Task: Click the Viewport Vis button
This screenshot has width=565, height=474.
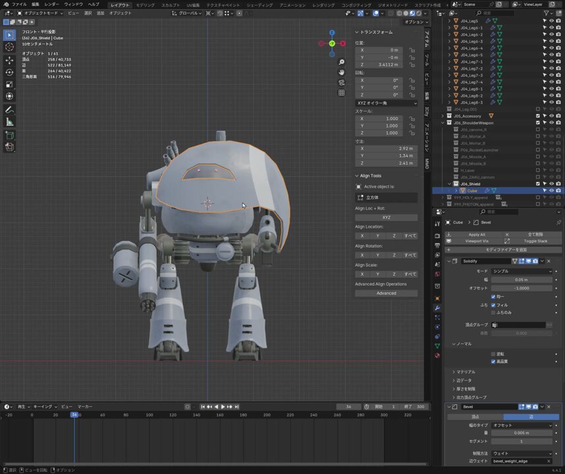Action: click(474, 241)
